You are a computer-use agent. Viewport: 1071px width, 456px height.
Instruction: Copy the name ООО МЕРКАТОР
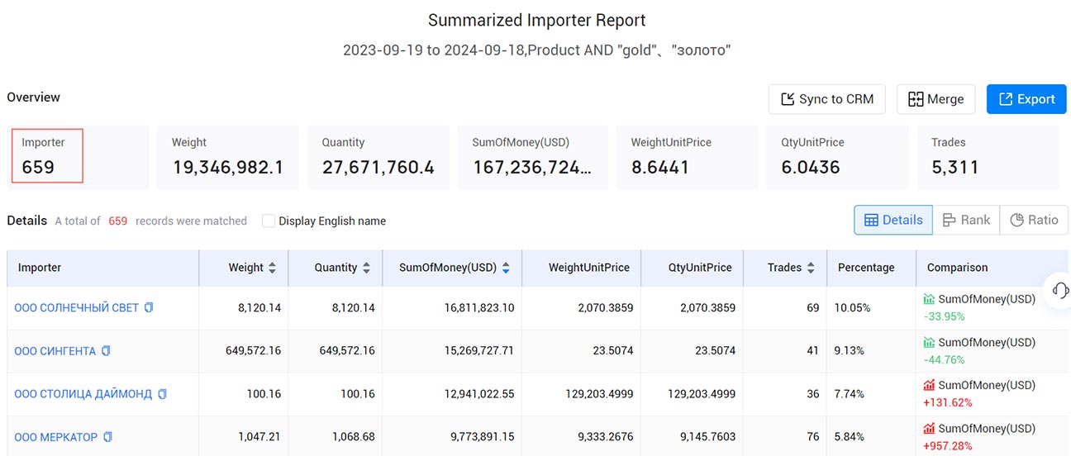(x=107, y=436)
